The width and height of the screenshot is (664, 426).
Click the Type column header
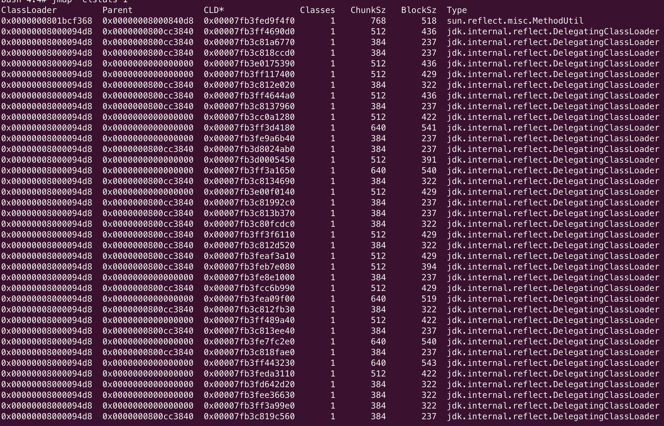[457, 10]
